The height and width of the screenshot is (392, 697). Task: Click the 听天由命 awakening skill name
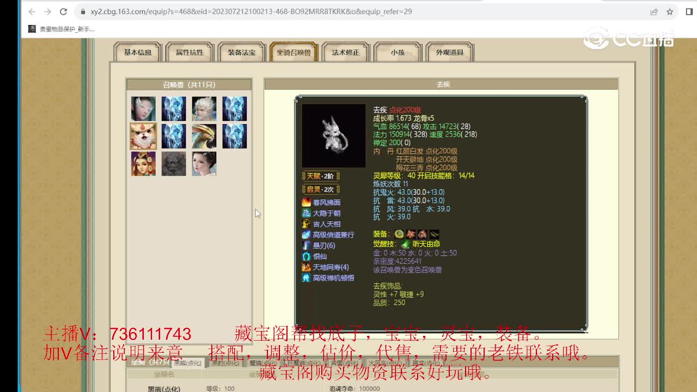426,244
